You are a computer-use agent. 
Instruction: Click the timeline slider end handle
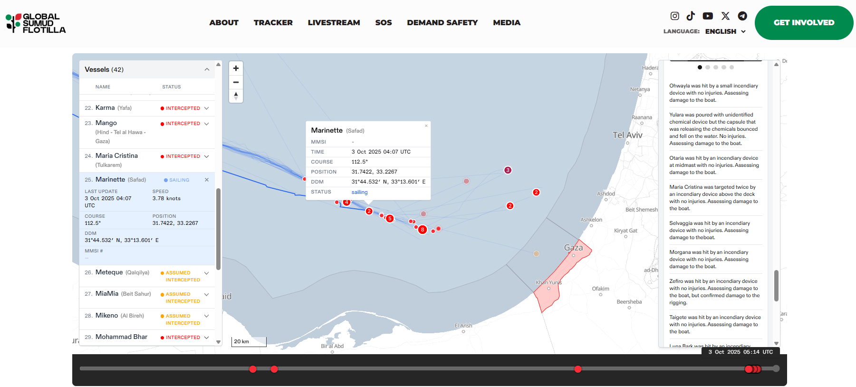pos(776,368)
